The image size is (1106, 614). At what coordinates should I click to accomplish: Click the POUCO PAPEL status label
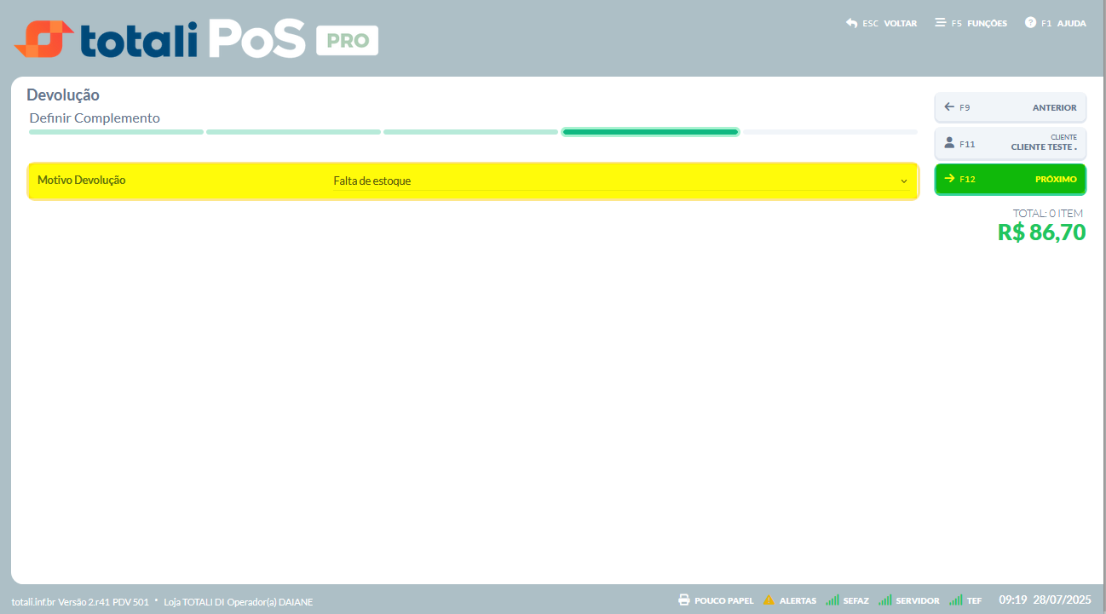tap(724, 601)
